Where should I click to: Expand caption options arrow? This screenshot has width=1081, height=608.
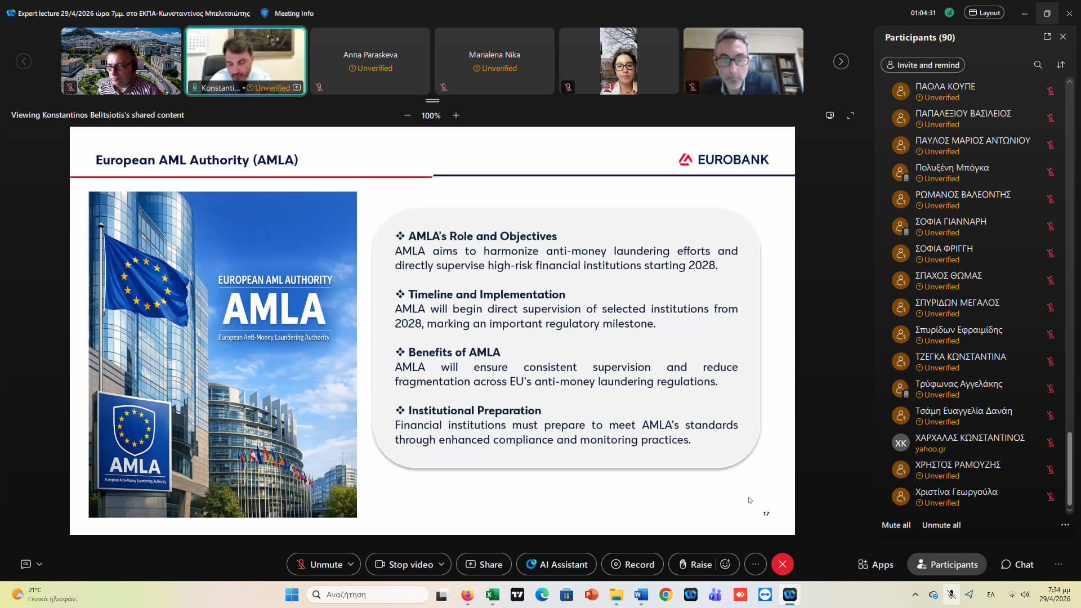(39, 564)
